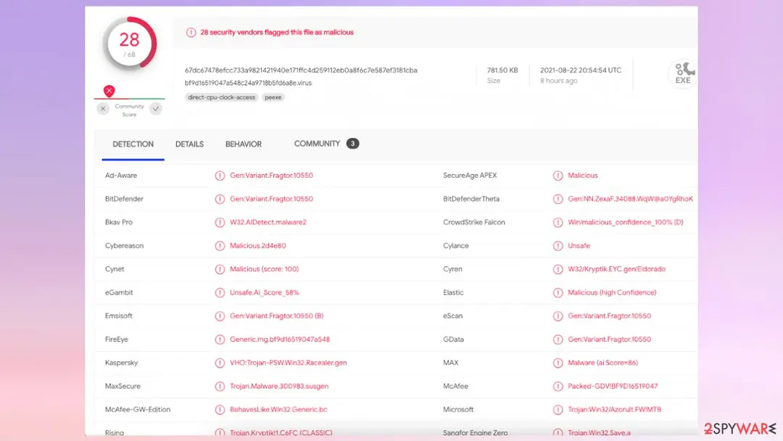The image size is (783, 441).
Task: Click the warning icon in the Cyren row
Action: 558,269
